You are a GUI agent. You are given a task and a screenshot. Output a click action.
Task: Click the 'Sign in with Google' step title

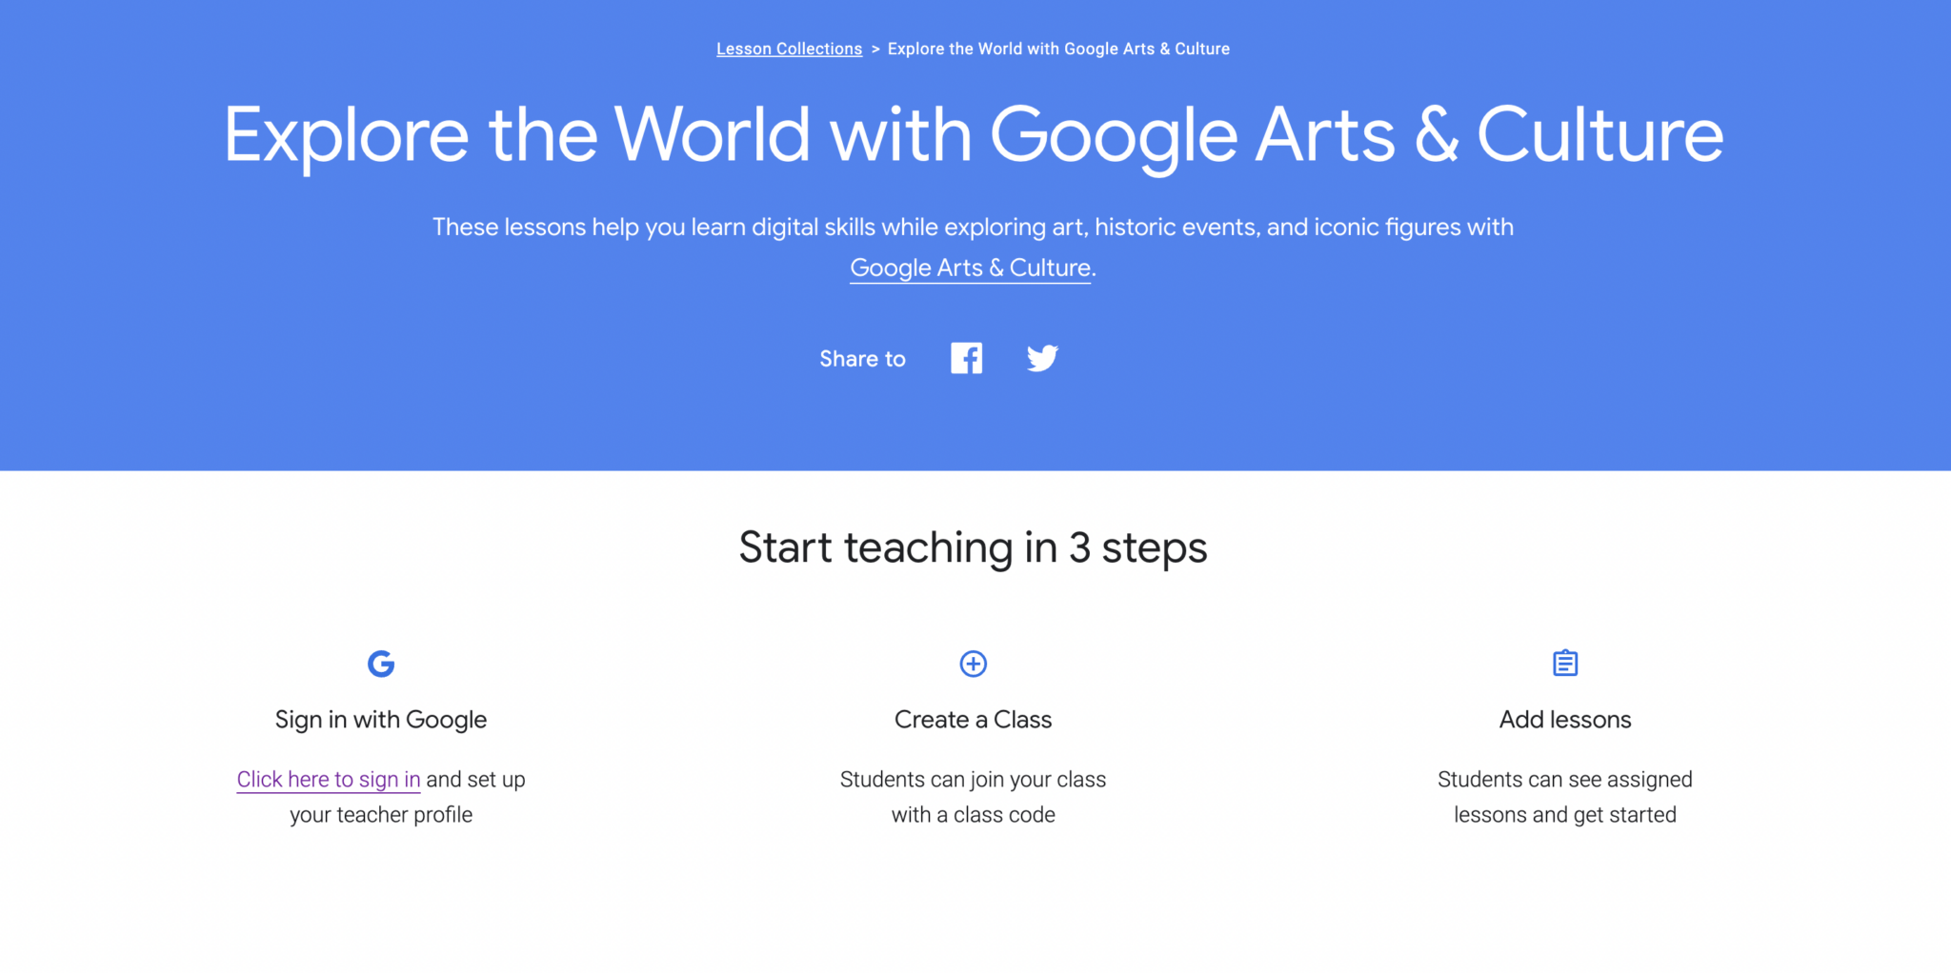tap(381, 720)
